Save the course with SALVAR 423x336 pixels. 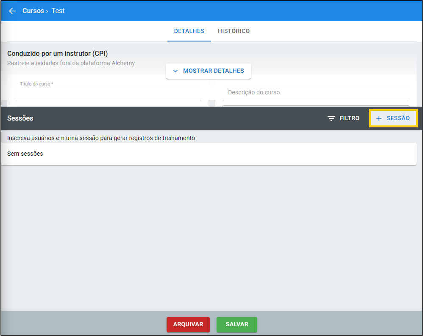(237, 324)
